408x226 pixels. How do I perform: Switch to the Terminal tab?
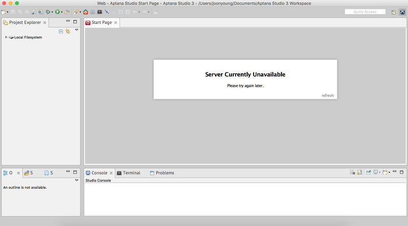129,172
